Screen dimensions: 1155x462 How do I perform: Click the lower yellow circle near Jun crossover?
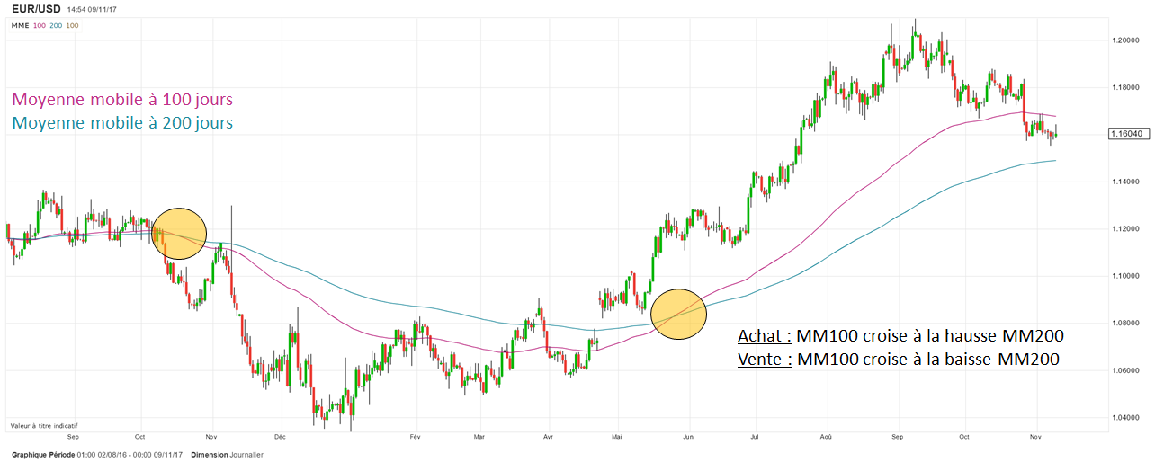click(x=678, y=315)
